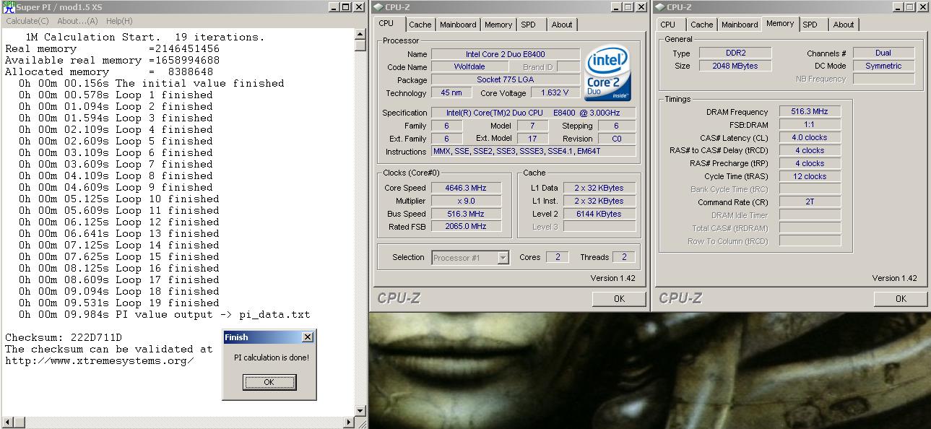Click the 45 nm technology value
The image size is (931, 429).
(451, 93)
